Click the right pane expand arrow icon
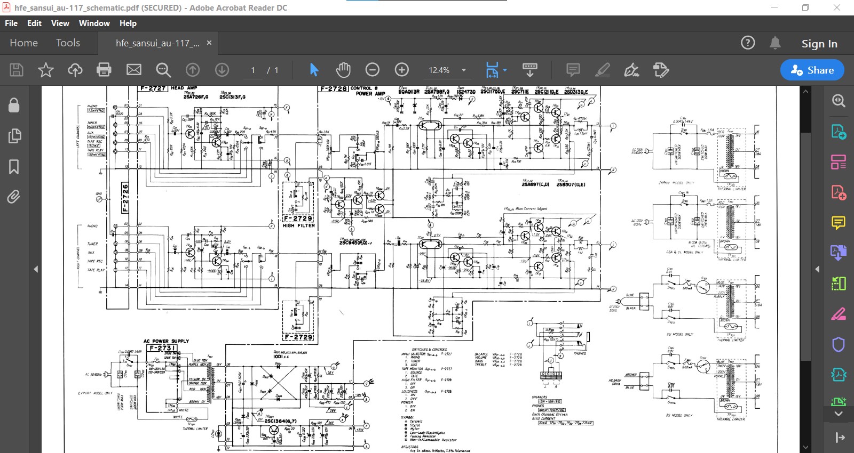 (840, 438)
